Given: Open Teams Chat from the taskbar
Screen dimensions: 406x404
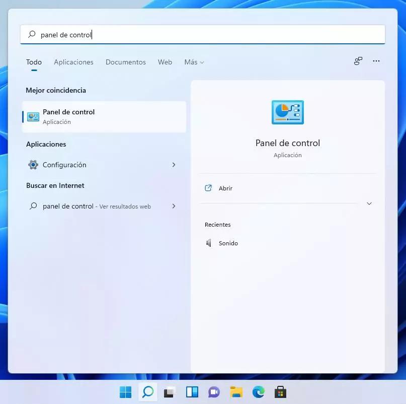Looking at the screenshot, I should [214, 392].
